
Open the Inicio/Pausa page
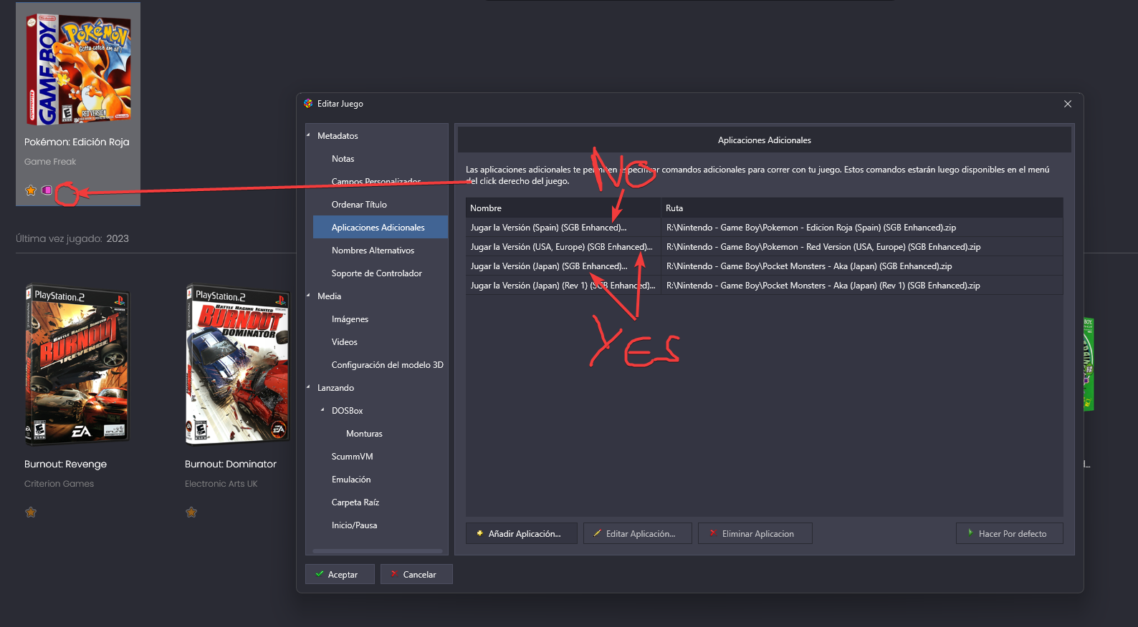pos(354,525)
